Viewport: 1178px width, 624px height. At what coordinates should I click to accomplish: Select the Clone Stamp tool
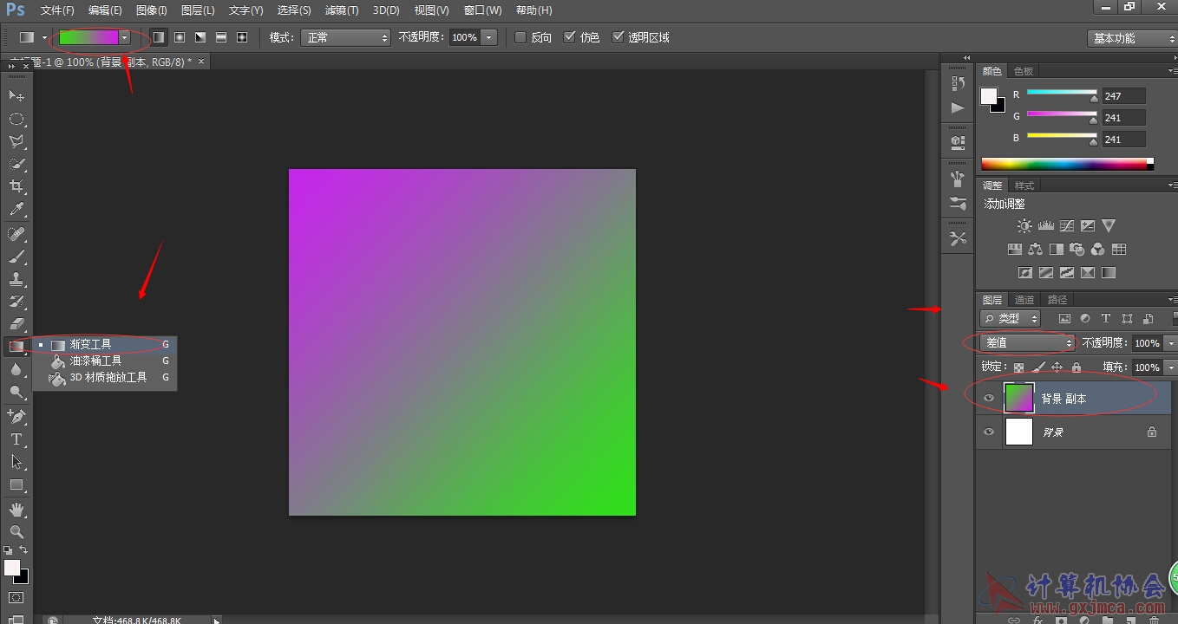point(16,279)
